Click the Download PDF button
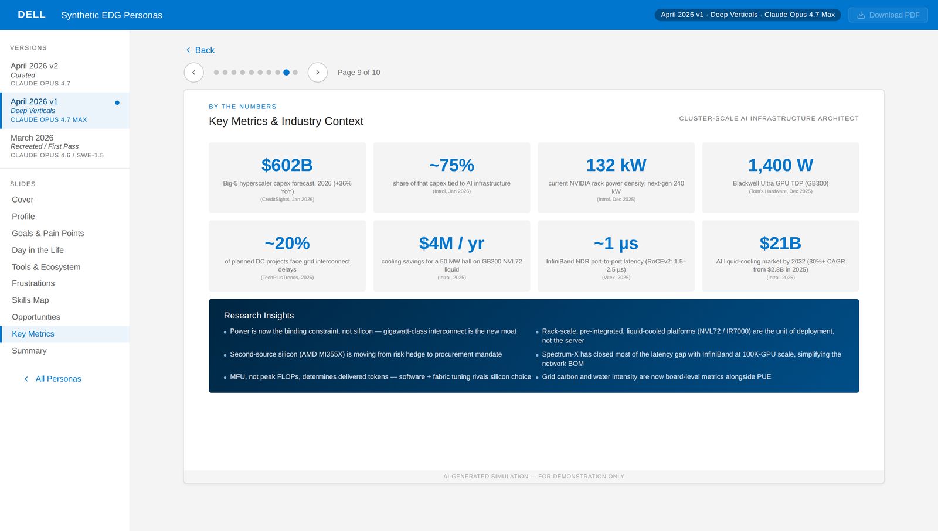 pos(888,15)
